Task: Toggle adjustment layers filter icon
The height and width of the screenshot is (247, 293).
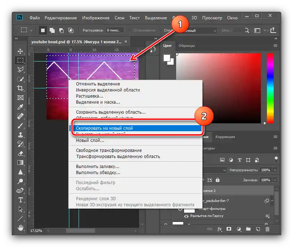Action: click(x=231, y=160)
